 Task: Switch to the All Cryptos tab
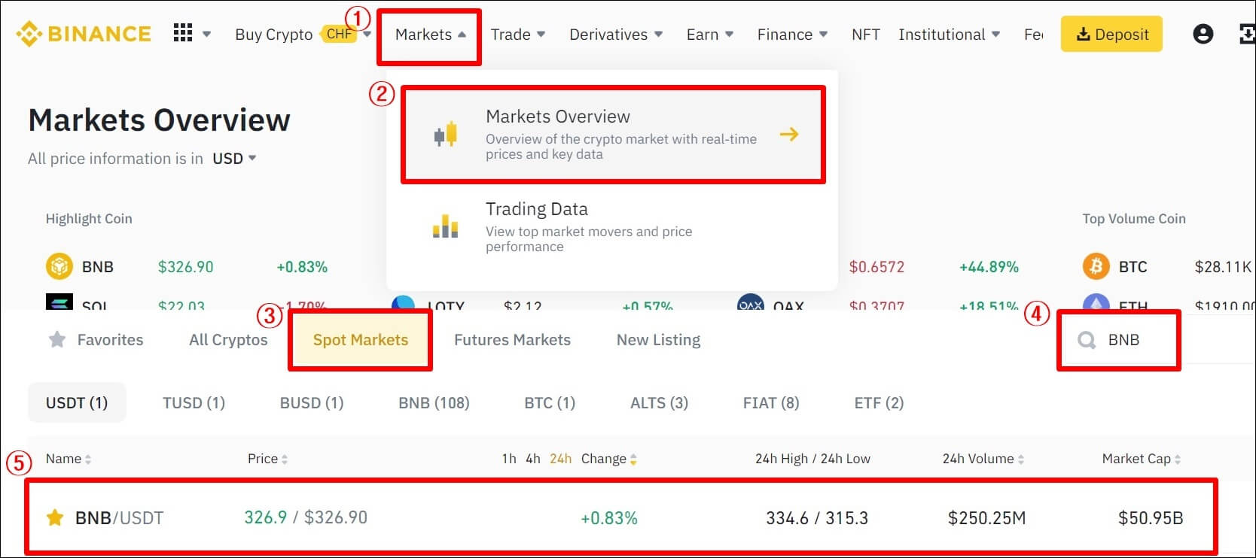point(228,340)
